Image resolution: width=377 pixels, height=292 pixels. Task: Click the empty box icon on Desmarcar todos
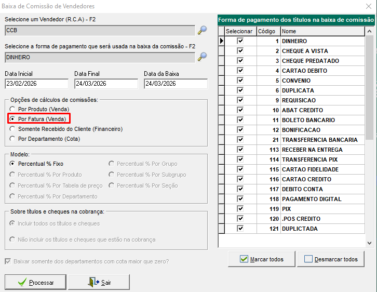[x=308, y=259]
